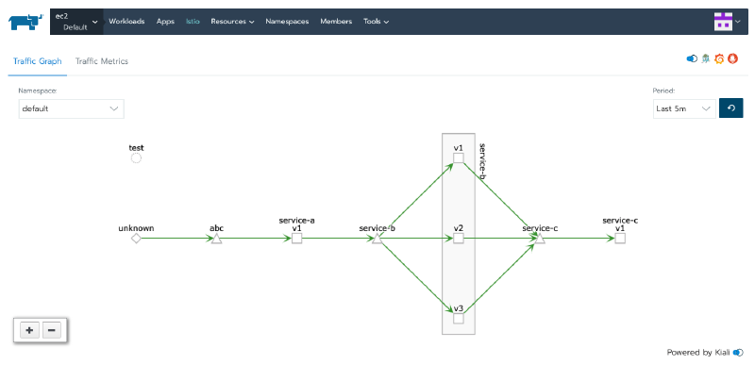Select the service-b triangle node
Viewport: 755px width, 381px height.
point(377,238)
